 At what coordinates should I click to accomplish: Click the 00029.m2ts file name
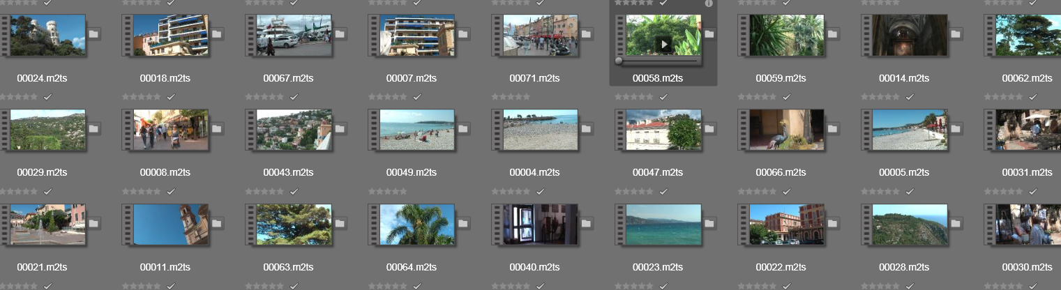pyautogui.click(x=42, y=172)
